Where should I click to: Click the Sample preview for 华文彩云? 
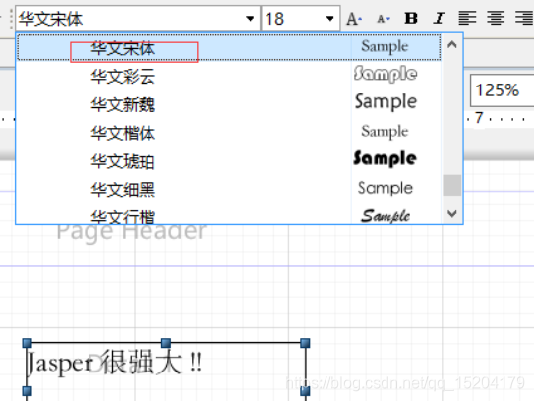click(386, 74)
